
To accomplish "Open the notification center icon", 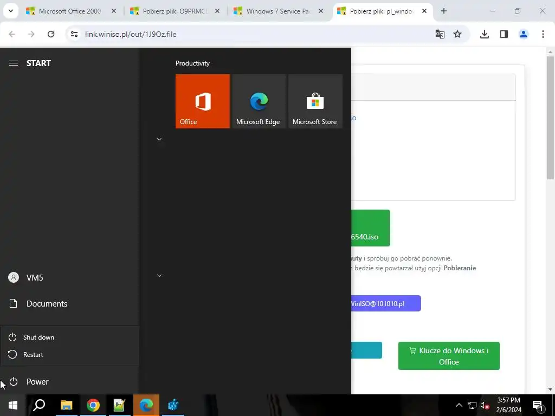I will (x=538, y=405).
